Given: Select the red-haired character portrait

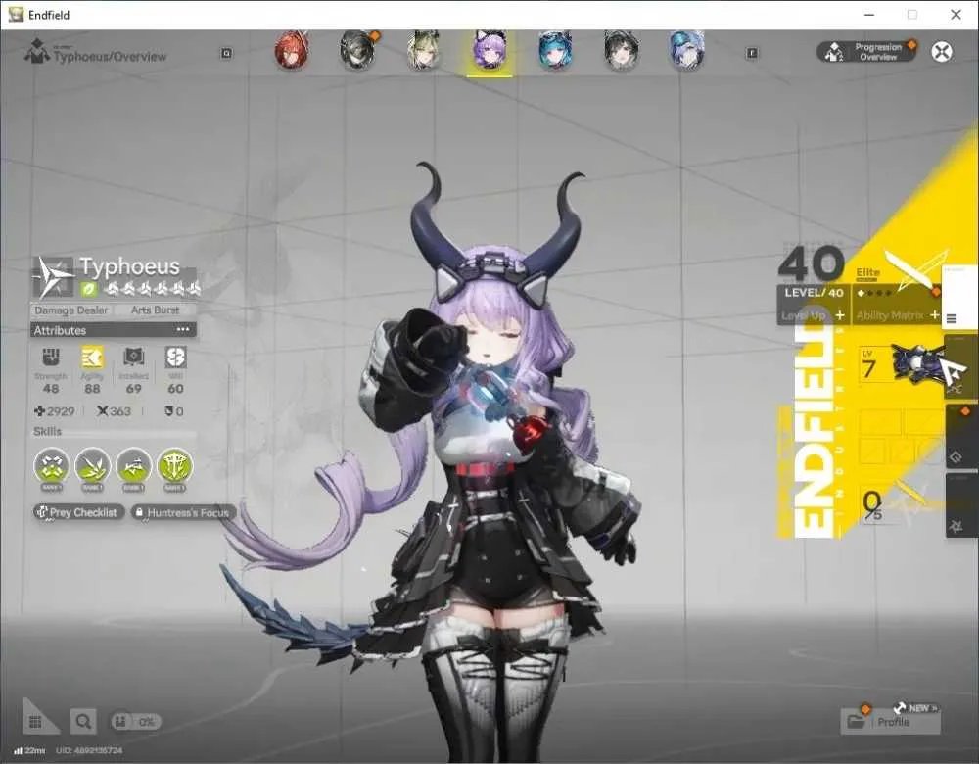Looking at the screenshot, I should [291, 51].
